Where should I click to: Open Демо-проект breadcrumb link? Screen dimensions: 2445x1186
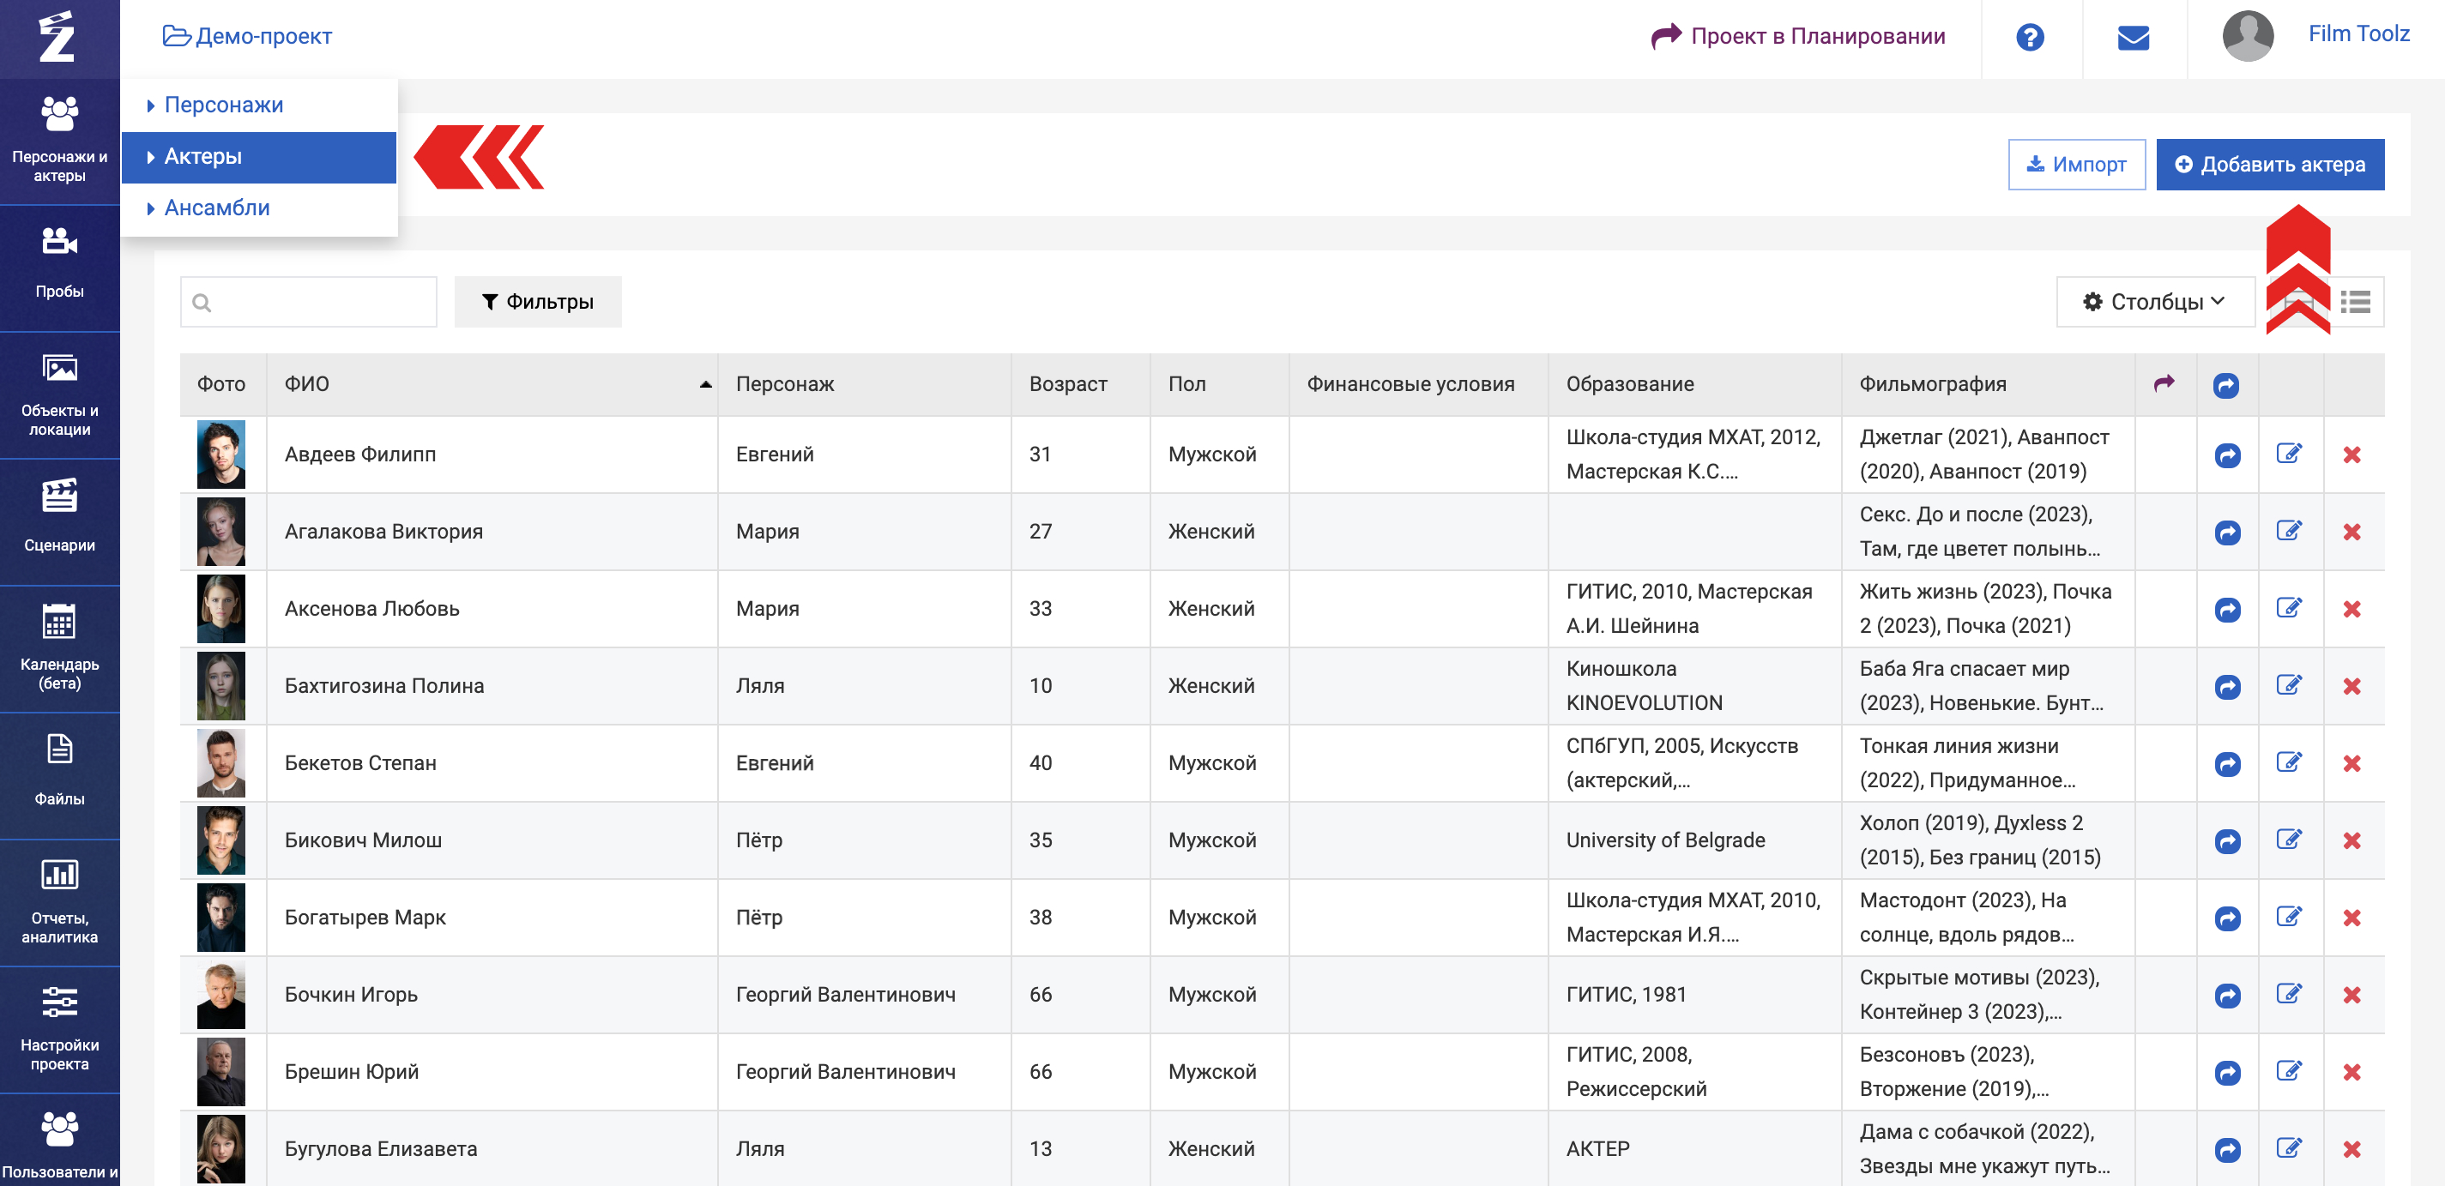[247, 36]
